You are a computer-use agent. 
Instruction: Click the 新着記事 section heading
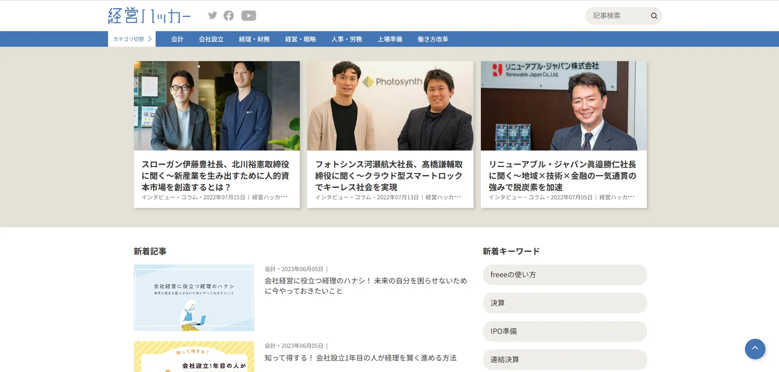[x=150, y=251]
